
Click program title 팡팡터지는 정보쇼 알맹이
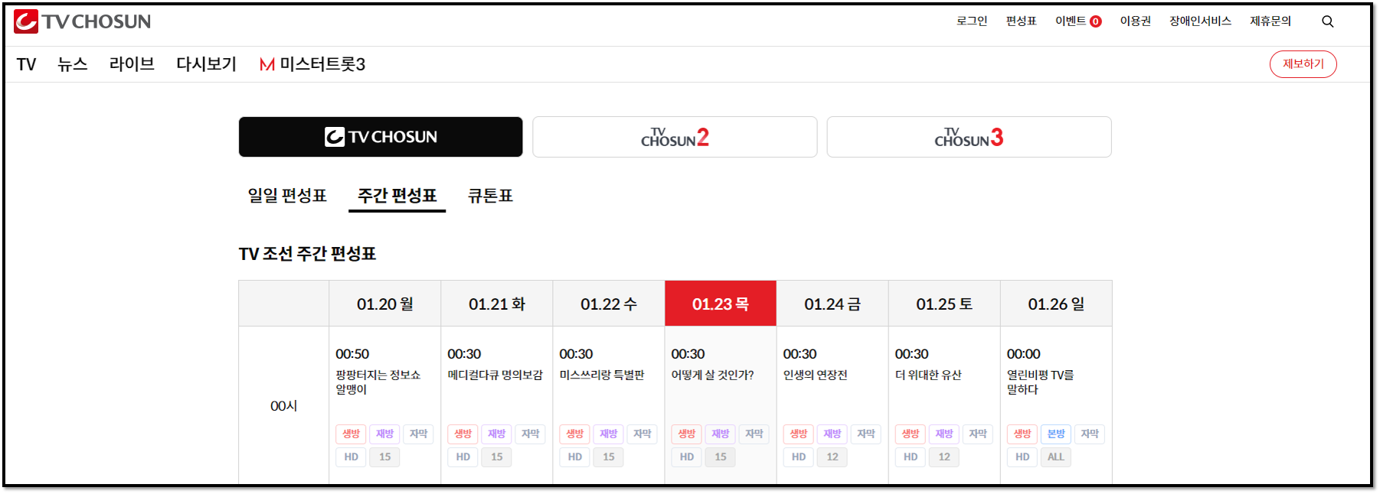[378, 382]
